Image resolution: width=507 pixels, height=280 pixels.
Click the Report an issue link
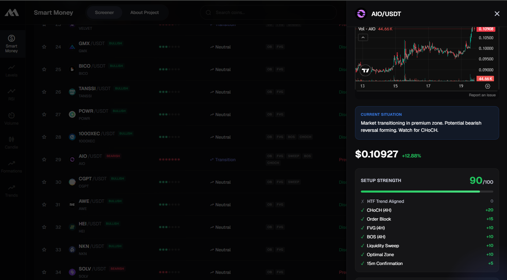click(x=482, y=95)
